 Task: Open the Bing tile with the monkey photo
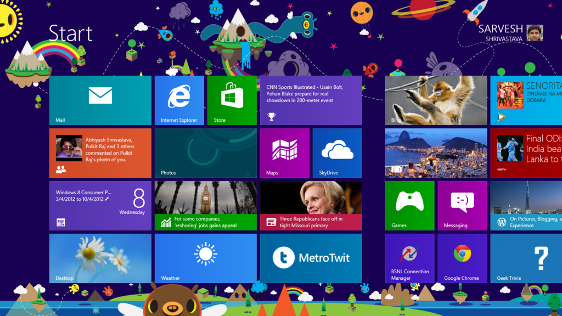[x=436, y=100]
